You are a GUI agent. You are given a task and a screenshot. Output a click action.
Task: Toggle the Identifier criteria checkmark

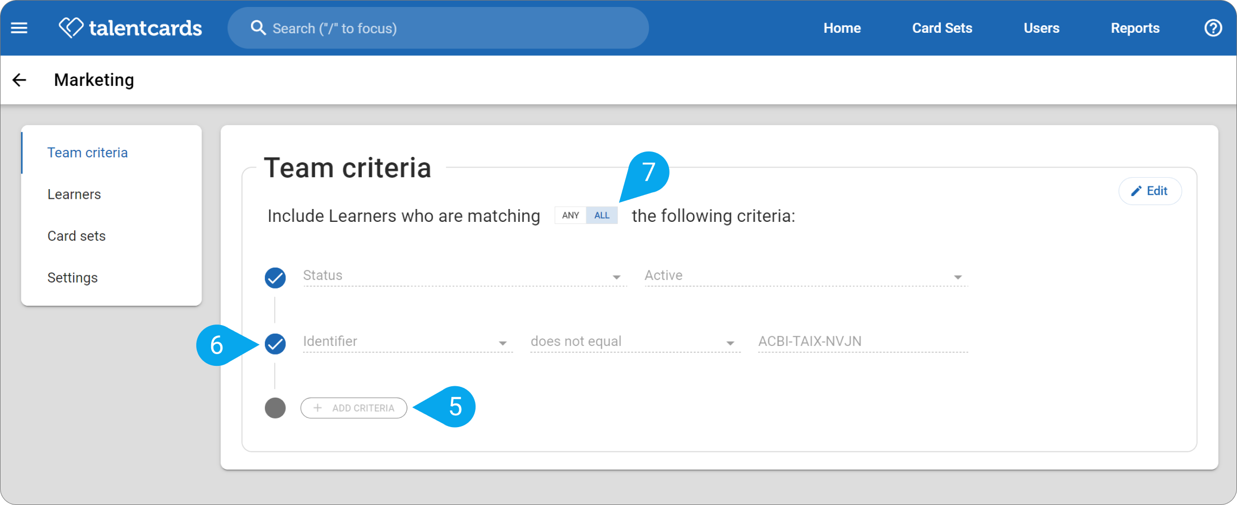[x=275, y=344]
